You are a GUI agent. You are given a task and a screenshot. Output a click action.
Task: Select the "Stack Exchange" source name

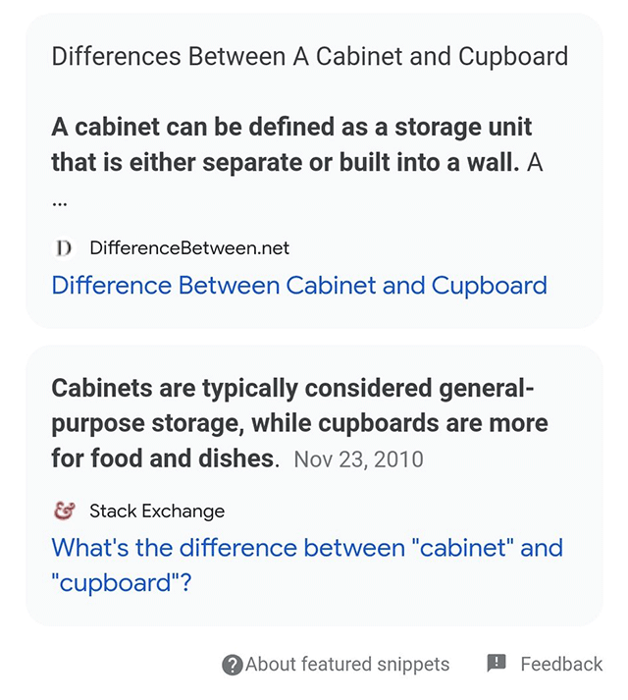157,511
